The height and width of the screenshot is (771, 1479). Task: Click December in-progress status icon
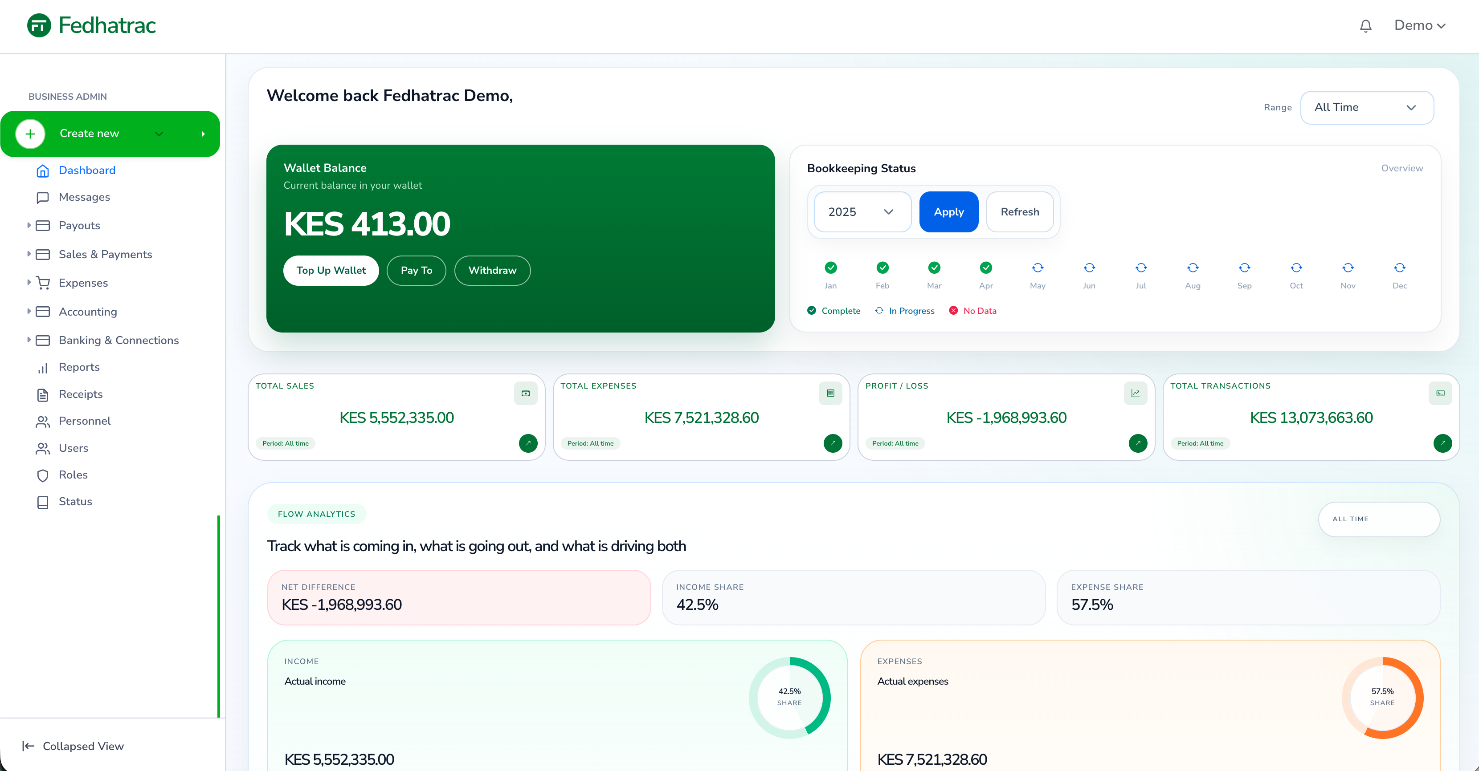(1400, 268)
